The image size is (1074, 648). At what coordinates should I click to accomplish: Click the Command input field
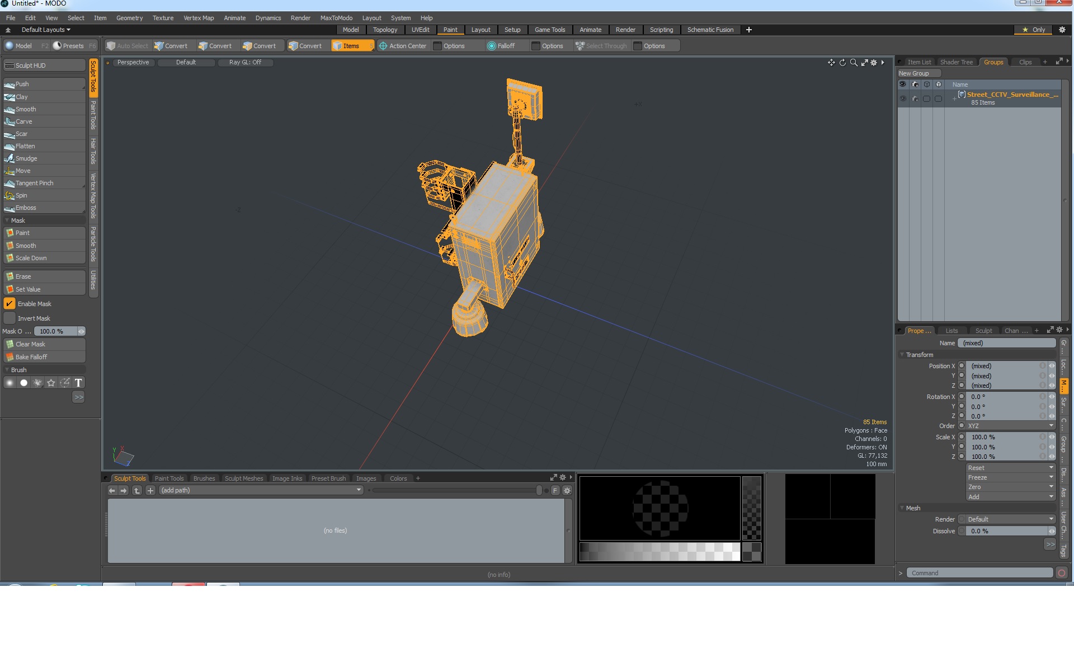point(979,573)
